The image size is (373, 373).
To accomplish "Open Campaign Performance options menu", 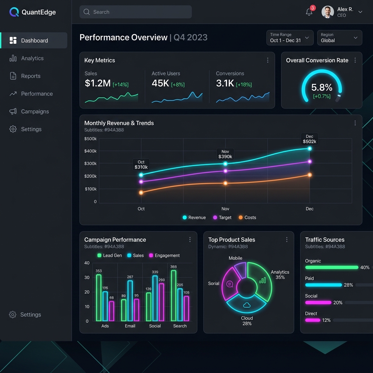I will point(190,240).
